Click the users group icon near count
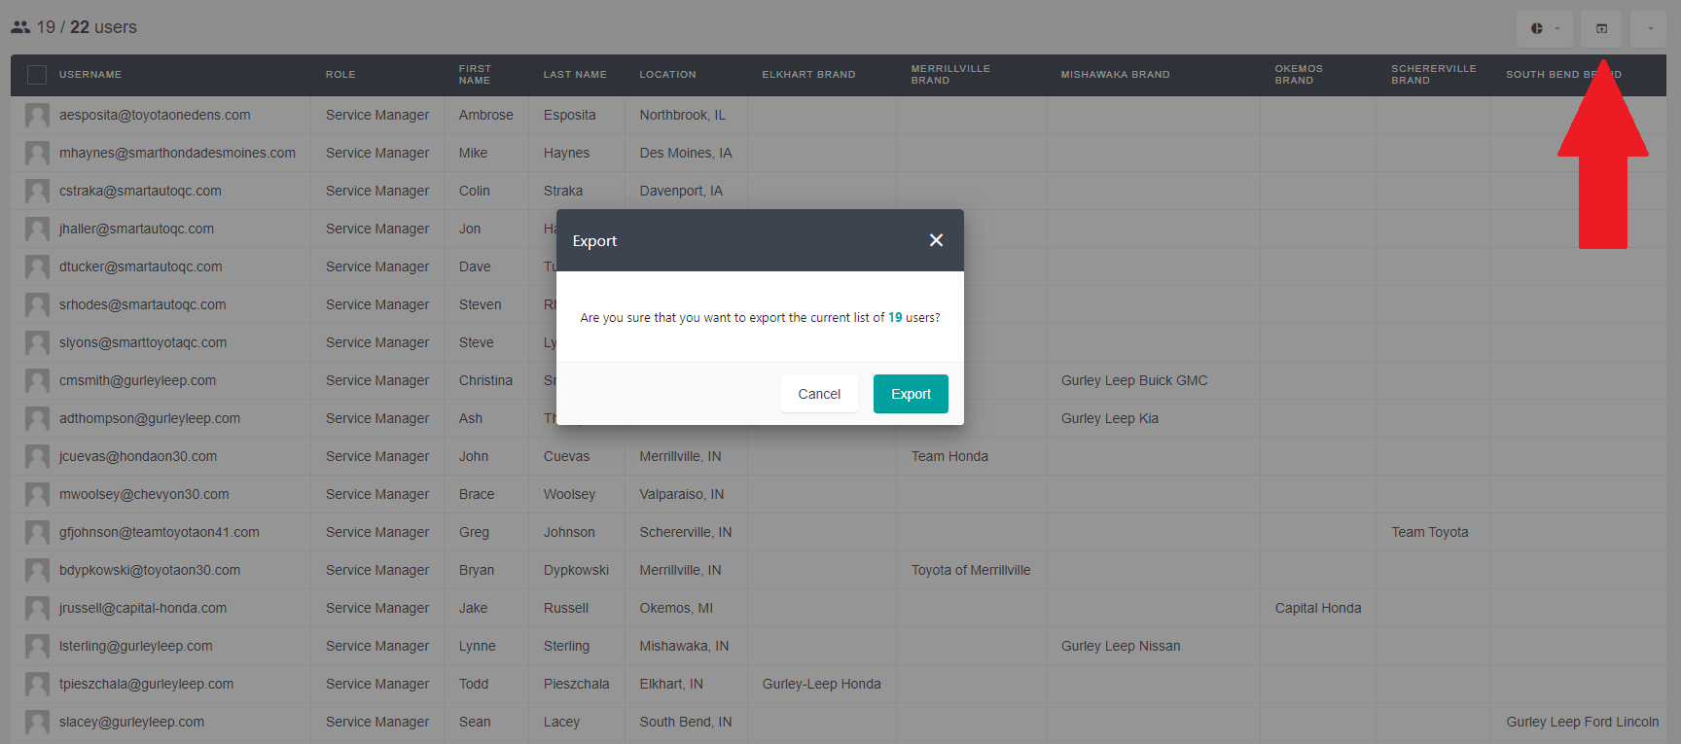This screenshot has width=1681, height=744. pyautogui.click(x=20, y=27)
